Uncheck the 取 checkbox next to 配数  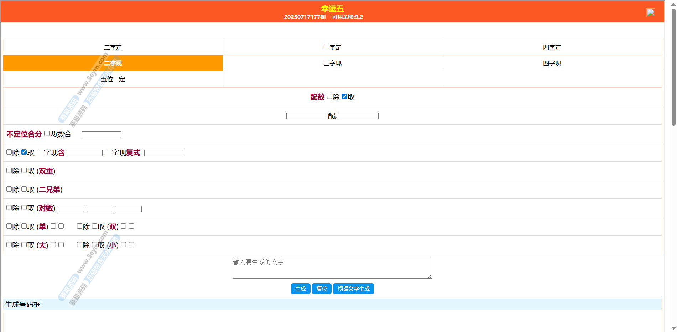tap(344, 97)
